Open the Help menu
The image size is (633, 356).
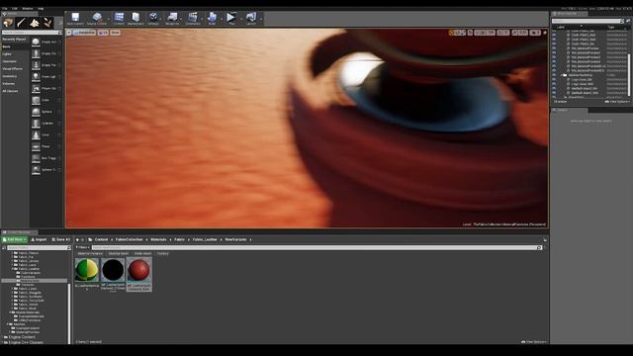41,8
